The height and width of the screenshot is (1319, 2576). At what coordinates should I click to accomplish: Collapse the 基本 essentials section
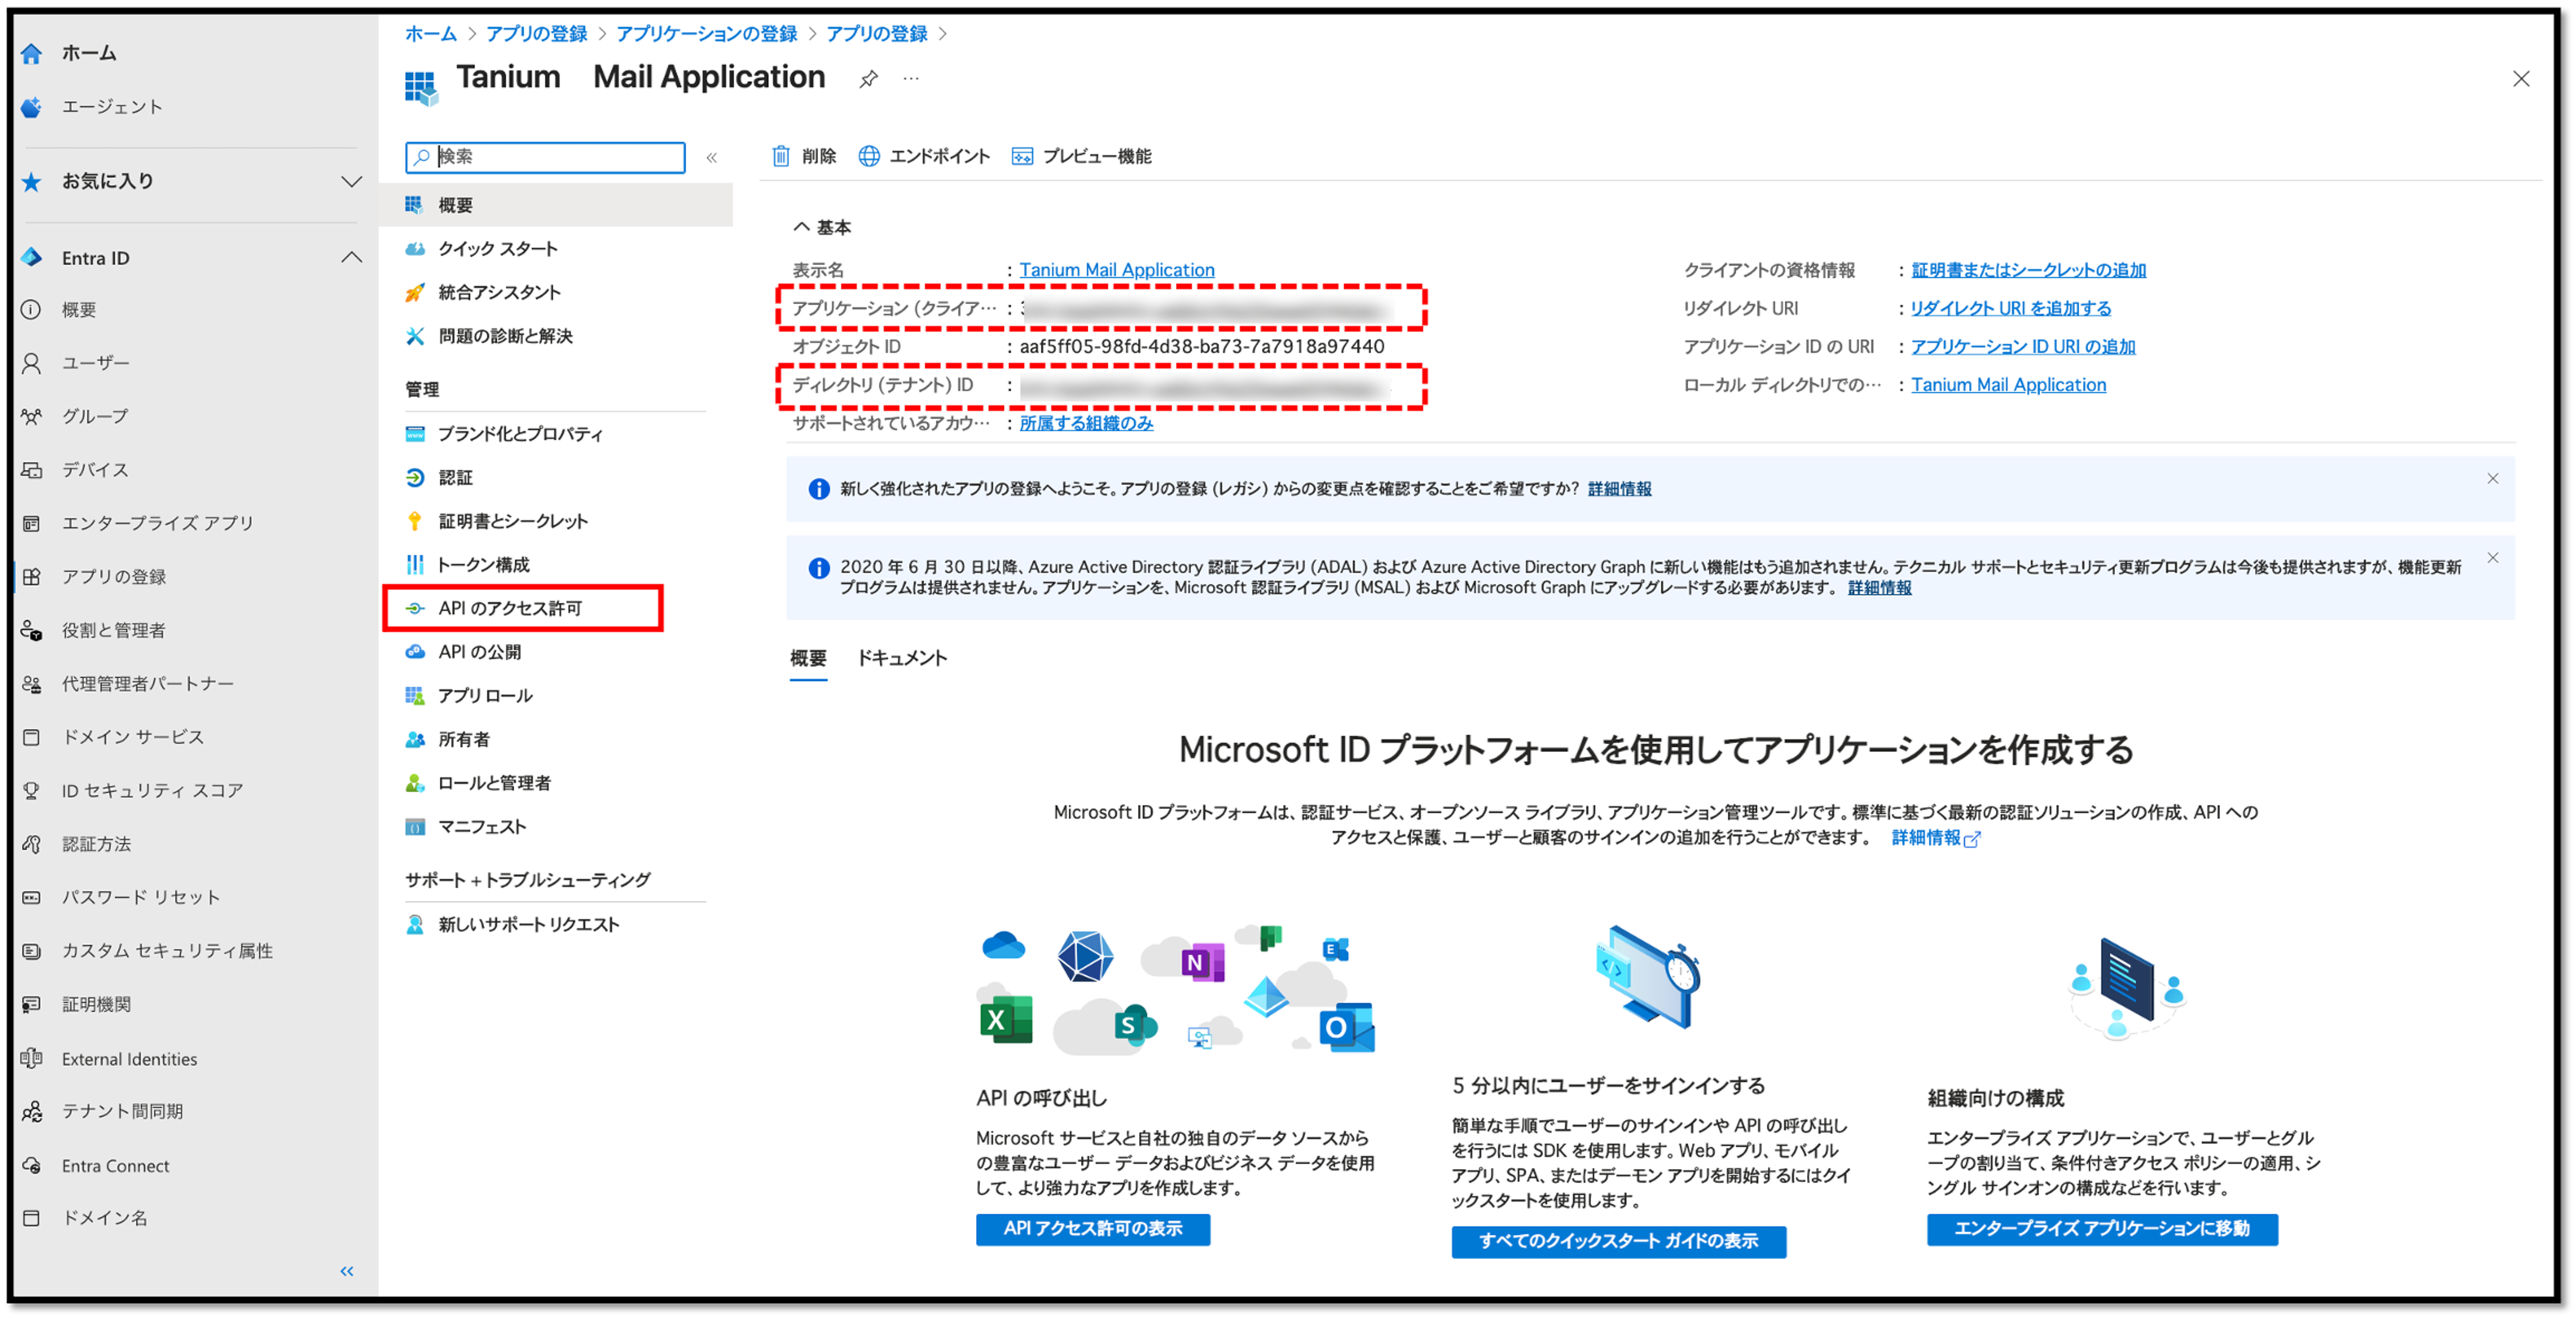[802, 227]
